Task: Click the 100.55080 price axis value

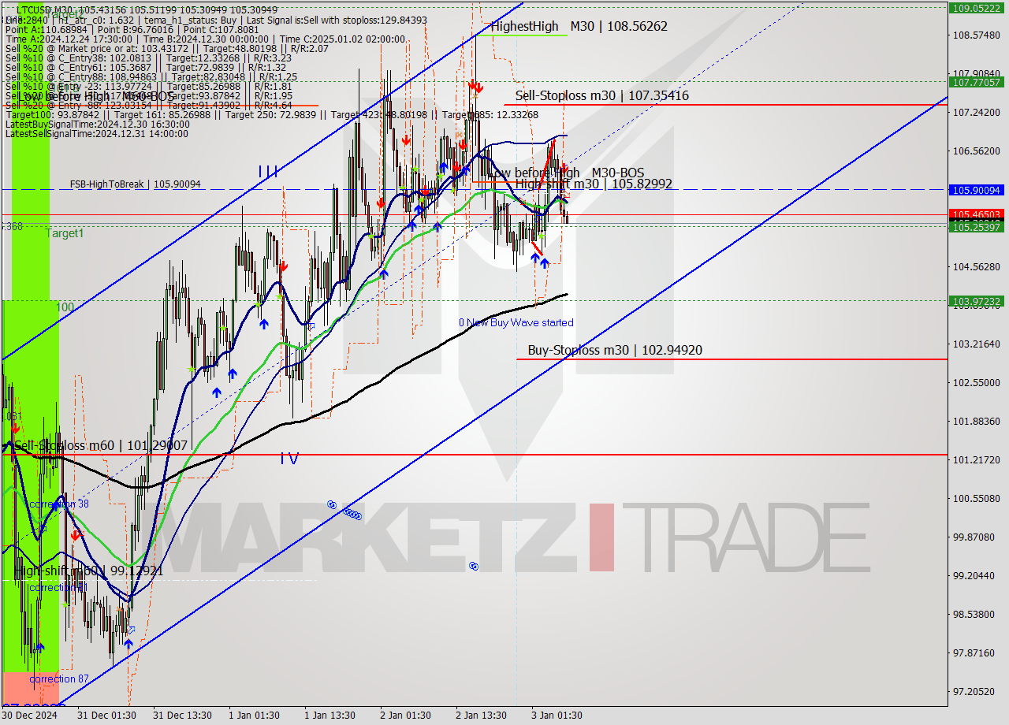Action: click(x=977, y=499)
